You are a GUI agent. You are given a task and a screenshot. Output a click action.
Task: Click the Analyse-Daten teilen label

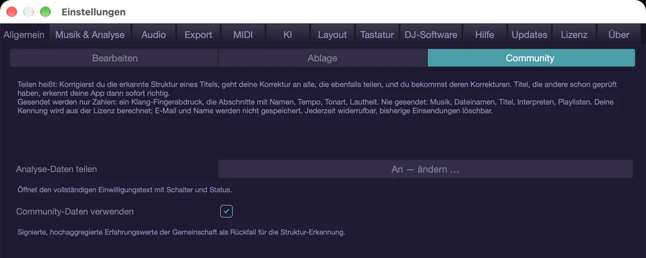[57, 169]
